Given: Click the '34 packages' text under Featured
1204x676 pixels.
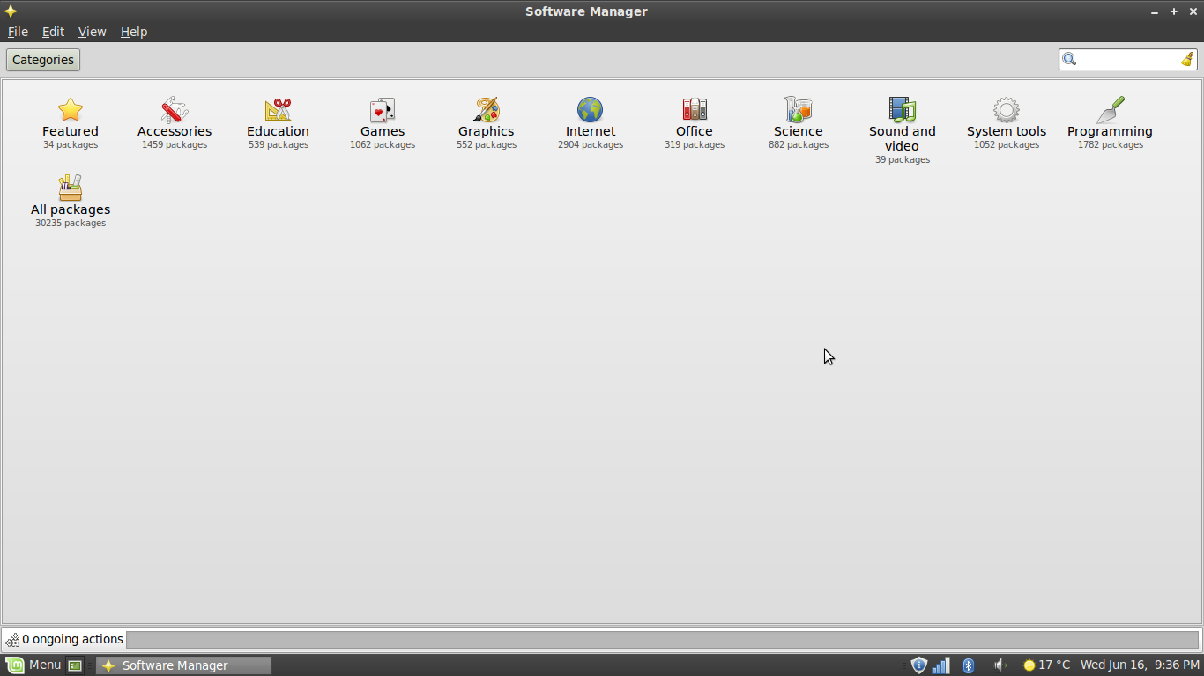Looking at the screenshot, I should [71, 145].
